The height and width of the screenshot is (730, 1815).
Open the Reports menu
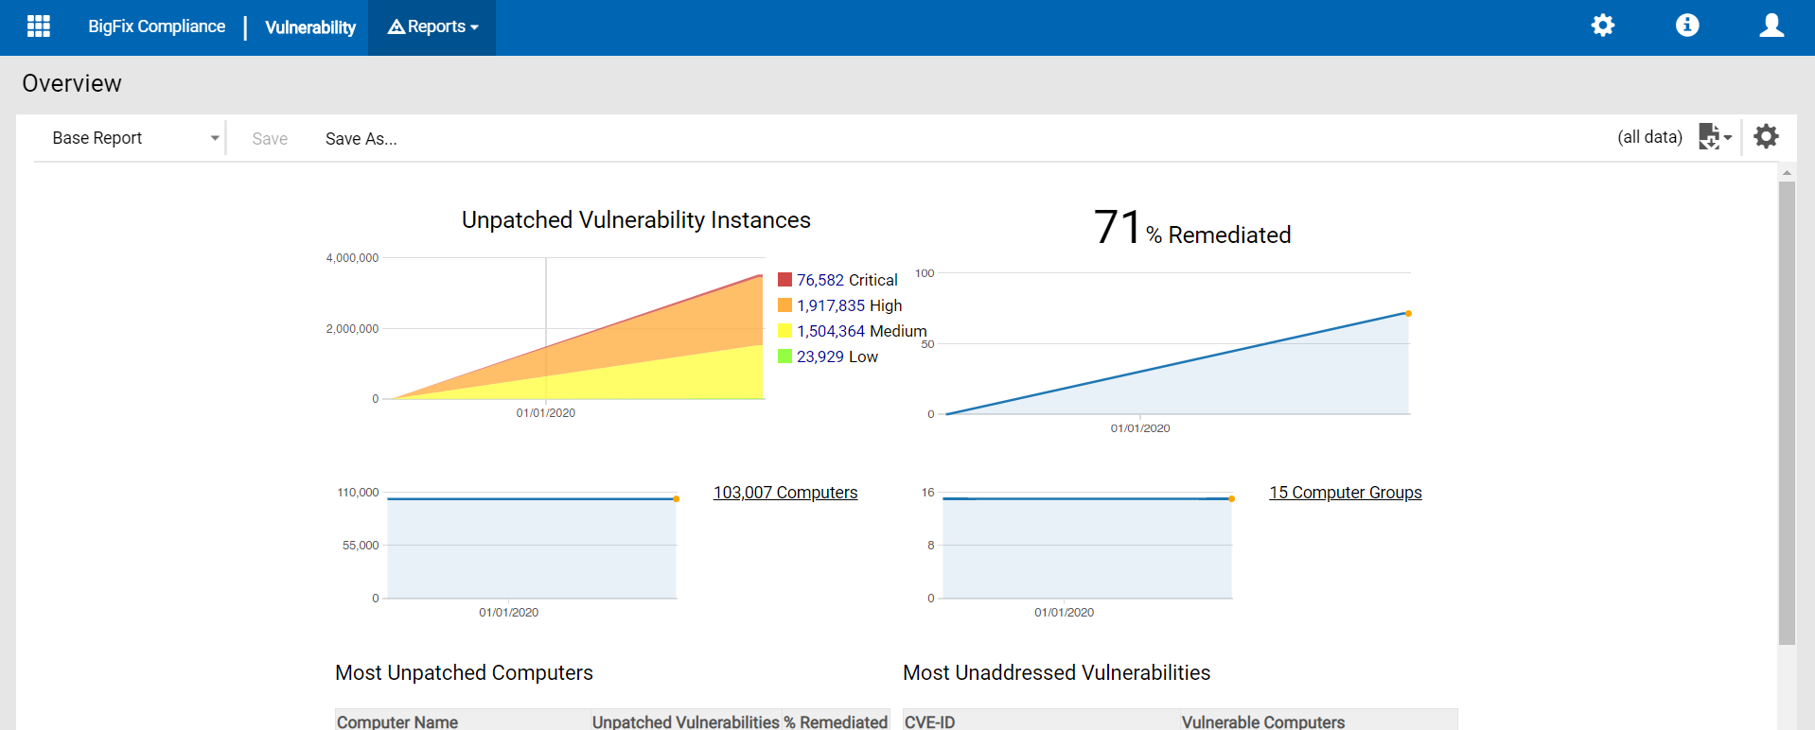point(432,27)
